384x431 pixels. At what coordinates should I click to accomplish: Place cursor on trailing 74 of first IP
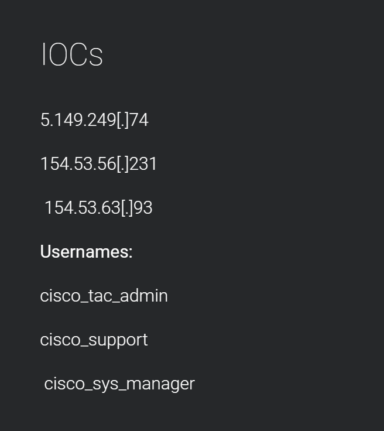[x=139, y=120]
